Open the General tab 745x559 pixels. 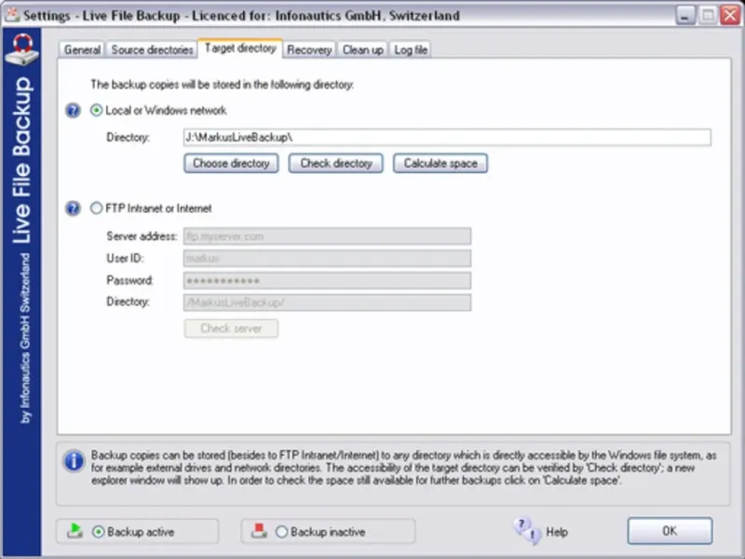click(82, 50)
